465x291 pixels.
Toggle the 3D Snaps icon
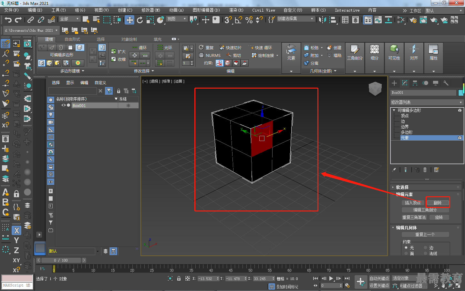(x=228, y=20)
